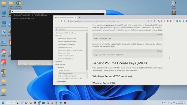Copy the Windows Server 2022 Datacenter example command

(160, 51)
